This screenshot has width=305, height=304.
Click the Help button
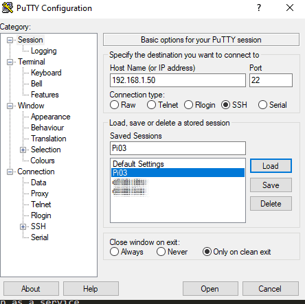pyautogui.click(x=91, y=289)
